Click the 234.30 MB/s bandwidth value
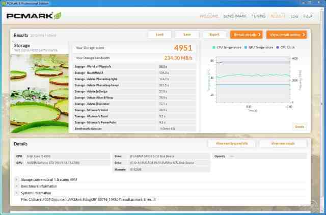The image size is (326, 215). pos(178,58)
